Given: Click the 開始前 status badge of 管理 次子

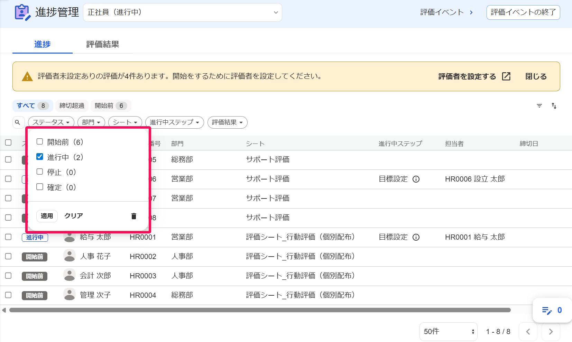Looking at the screenshot, I should coord(35,296).
